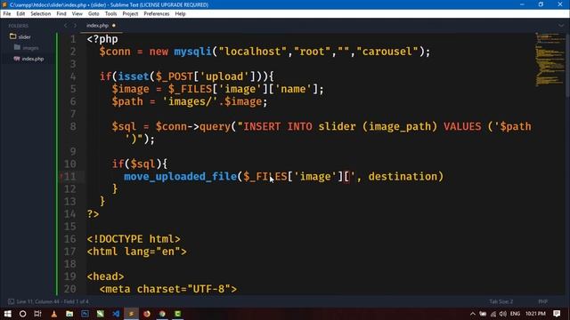This screenshot has height=320, width=570.
Task: Click the index.php file type icon
Action: click(17, 59)
